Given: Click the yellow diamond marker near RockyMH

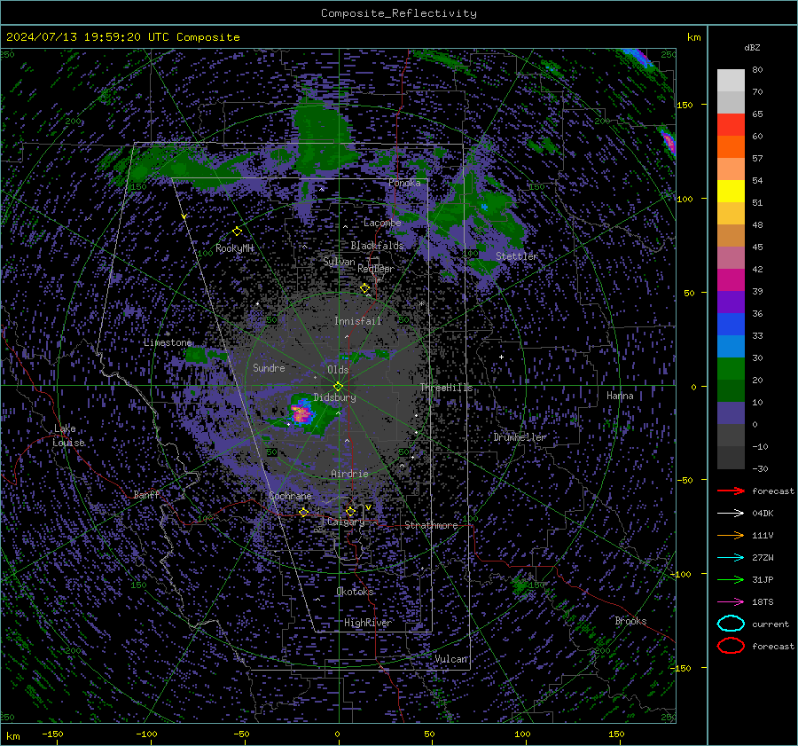Looking at the screenshot, I should click(237, 232).
